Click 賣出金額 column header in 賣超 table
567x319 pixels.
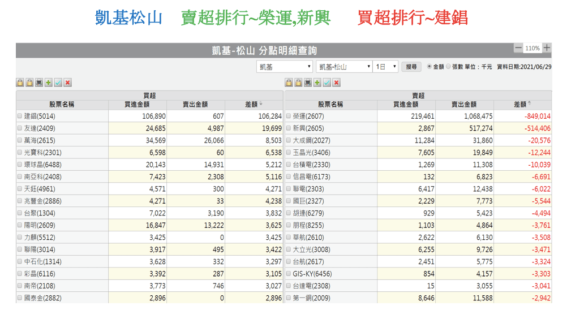(x=464, y=105)
